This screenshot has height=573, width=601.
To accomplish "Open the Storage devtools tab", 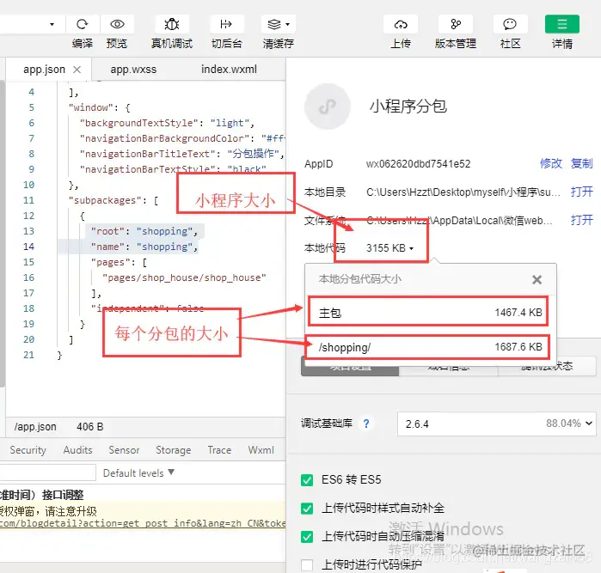I will pyautogui.click(x=173, y=450).
